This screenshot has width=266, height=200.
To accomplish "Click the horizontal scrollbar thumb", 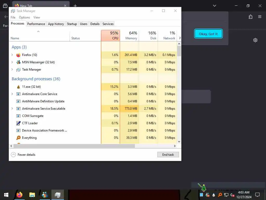I will 74,146.
